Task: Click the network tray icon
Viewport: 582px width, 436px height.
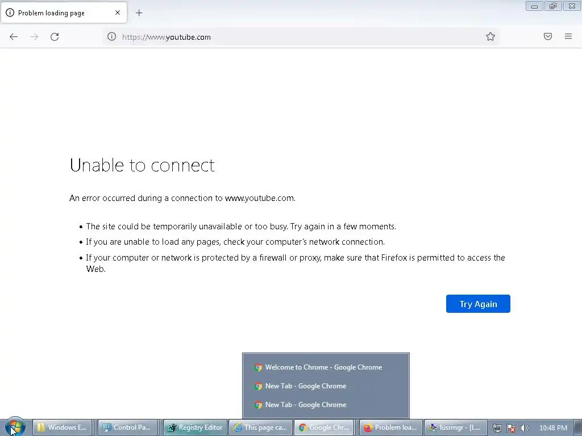Action: point(497,428)
